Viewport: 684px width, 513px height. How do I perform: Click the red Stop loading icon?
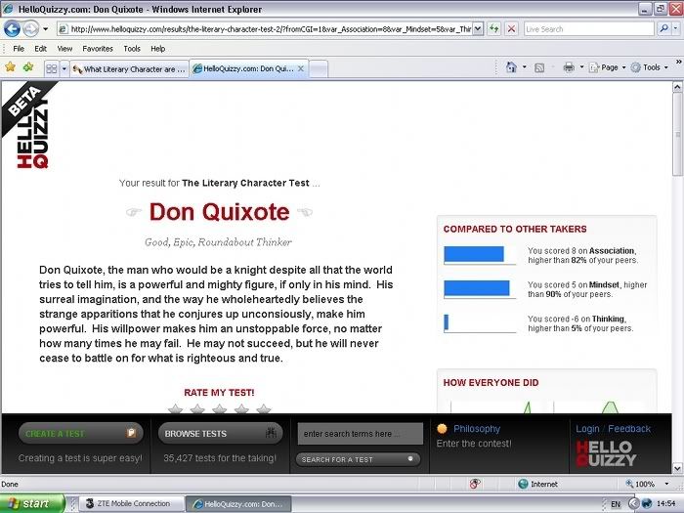tap(512, 29)
